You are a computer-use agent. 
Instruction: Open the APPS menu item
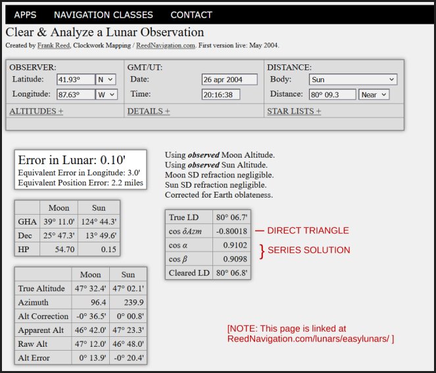coord(26,14)
